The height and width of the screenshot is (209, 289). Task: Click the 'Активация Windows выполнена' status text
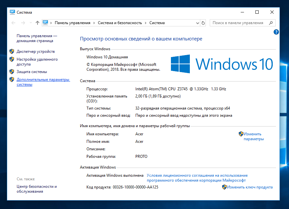click(x=115, y=175)
